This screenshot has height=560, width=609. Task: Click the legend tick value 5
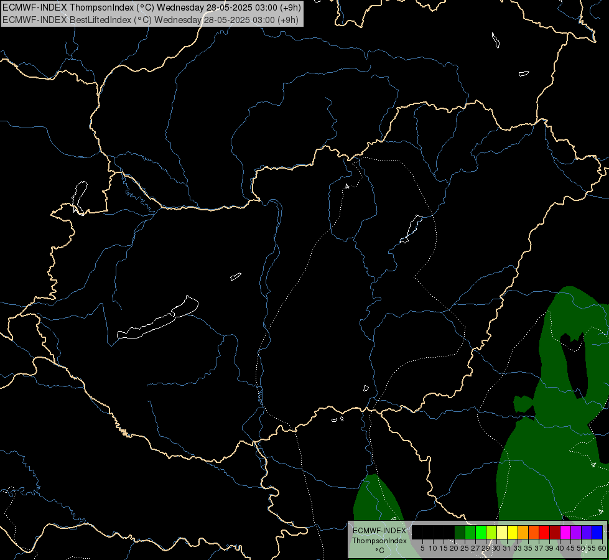pyautogui.click(x=422, y=548)
